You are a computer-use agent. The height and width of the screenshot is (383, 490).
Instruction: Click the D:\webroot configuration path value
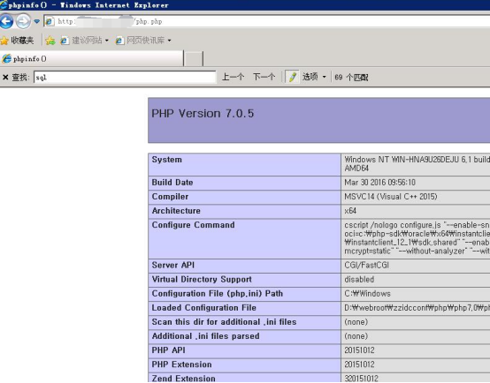tap(417, 308)
